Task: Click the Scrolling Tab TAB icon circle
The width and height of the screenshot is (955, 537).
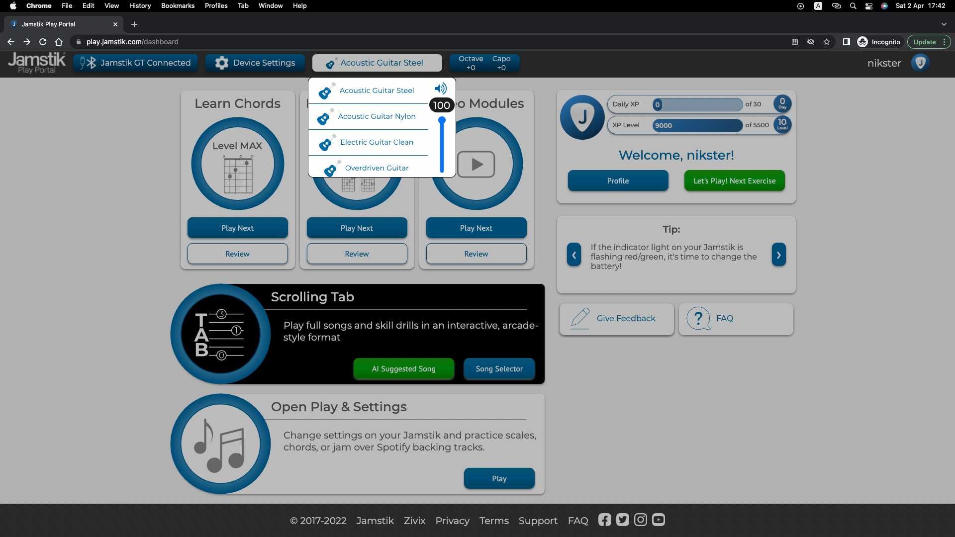Action: click(221, 334)
